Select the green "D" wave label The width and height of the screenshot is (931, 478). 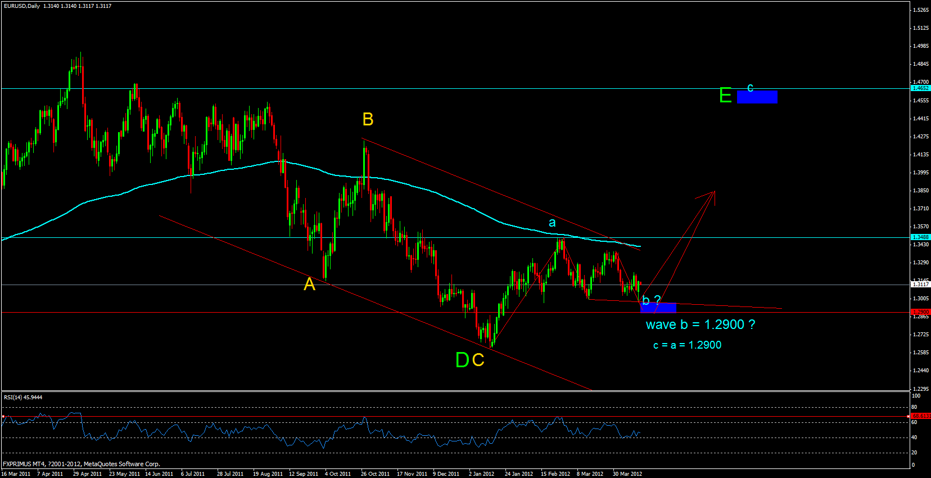point(462,360)
